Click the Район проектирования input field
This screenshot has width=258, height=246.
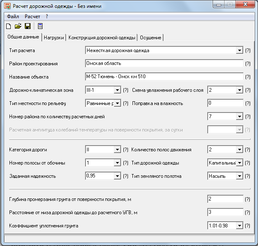(164, 63)
